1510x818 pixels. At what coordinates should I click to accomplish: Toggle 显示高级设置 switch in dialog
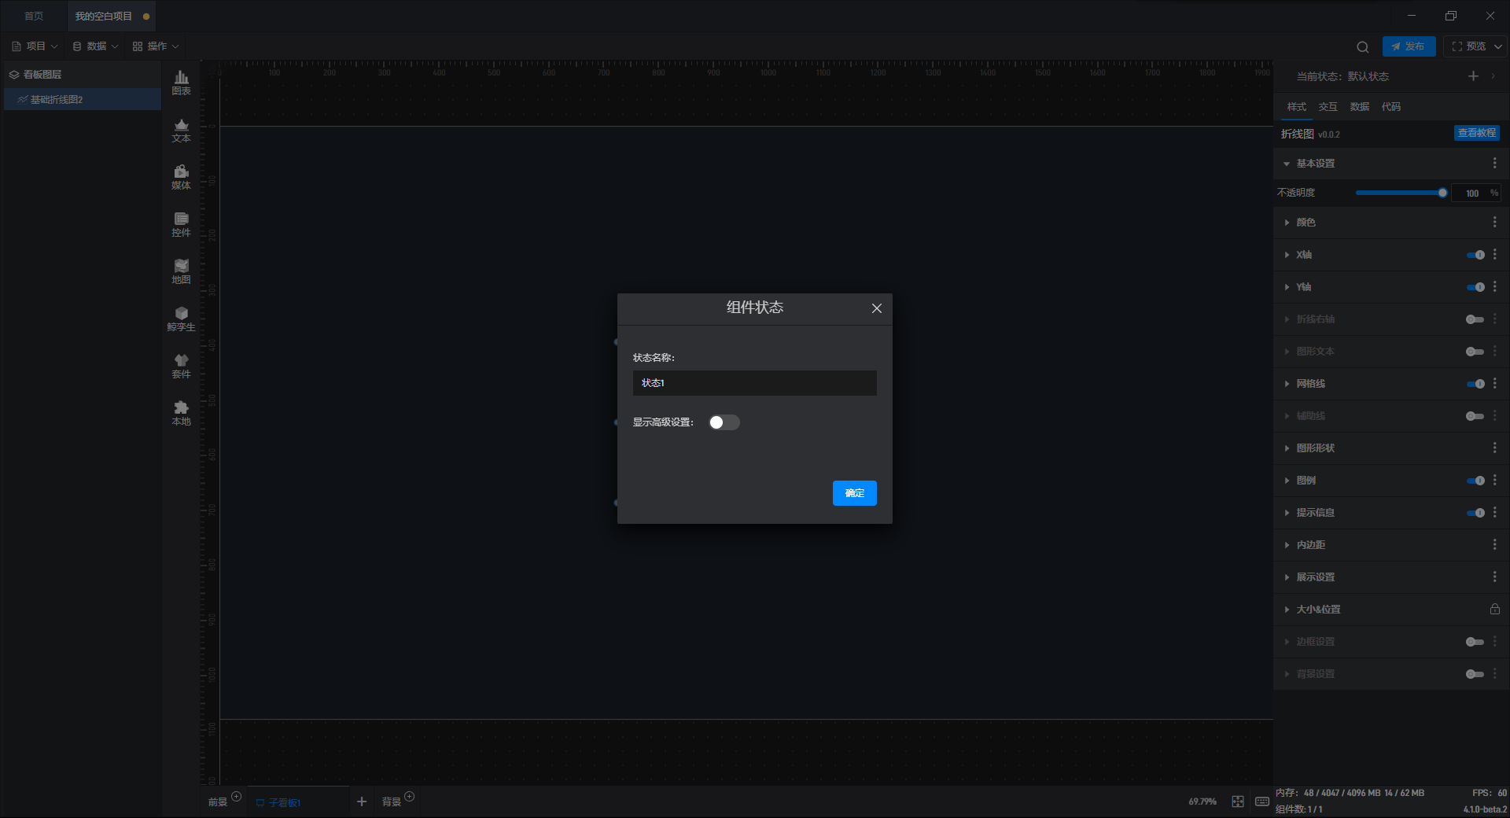pyautogui.click(x=724, y=422)
